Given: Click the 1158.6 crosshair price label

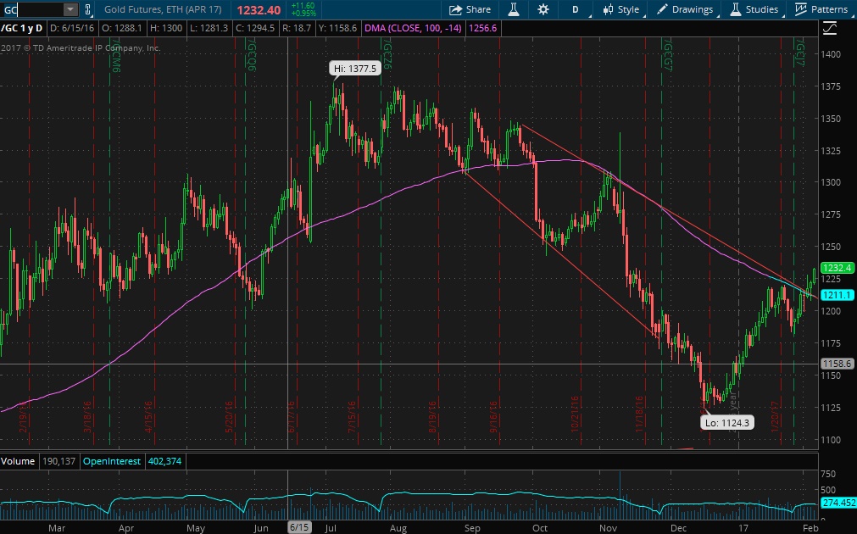Looking at the screenshot, I should pos(837,364).
